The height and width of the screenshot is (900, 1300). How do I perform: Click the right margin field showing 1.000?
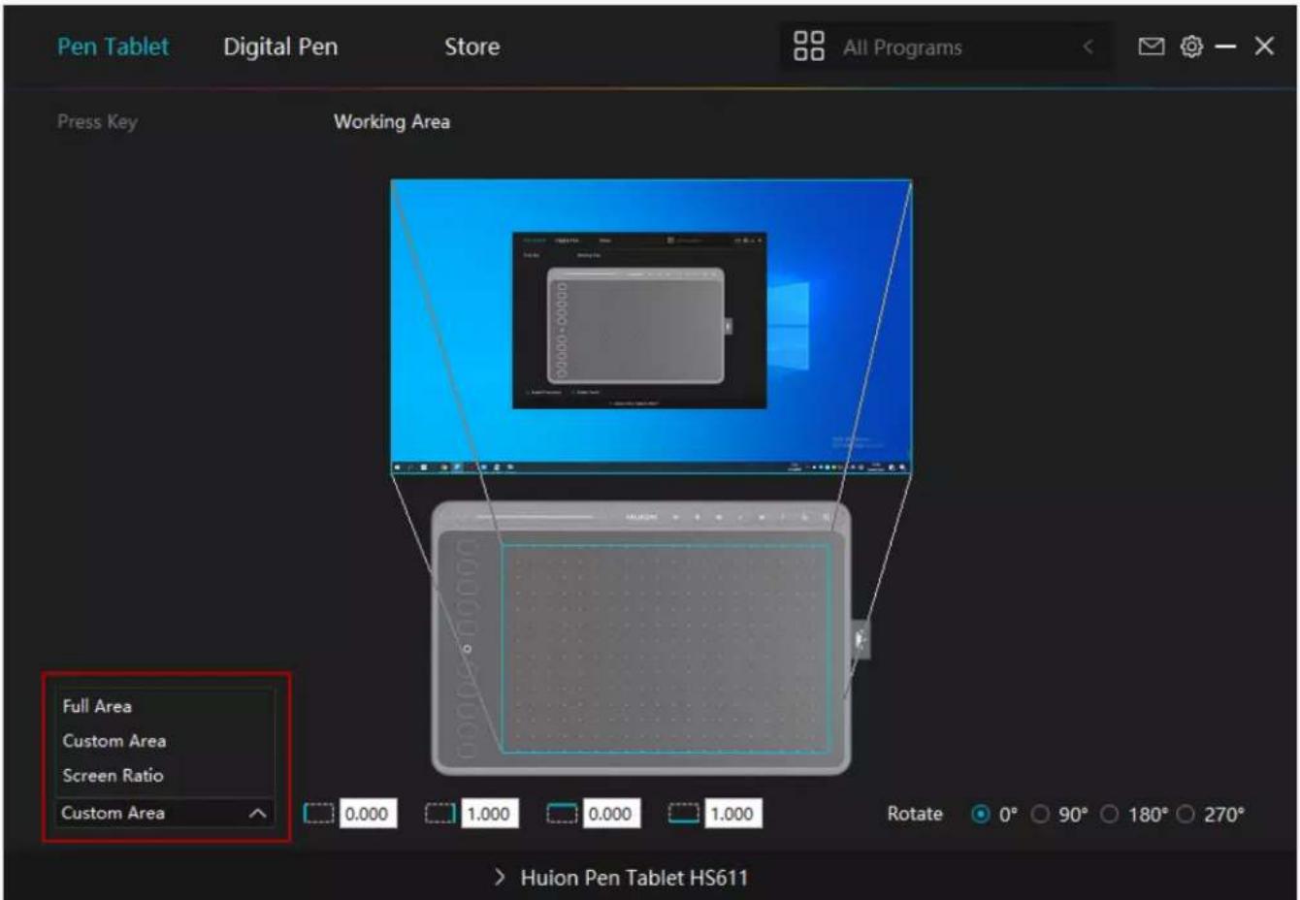pos(489,814)
